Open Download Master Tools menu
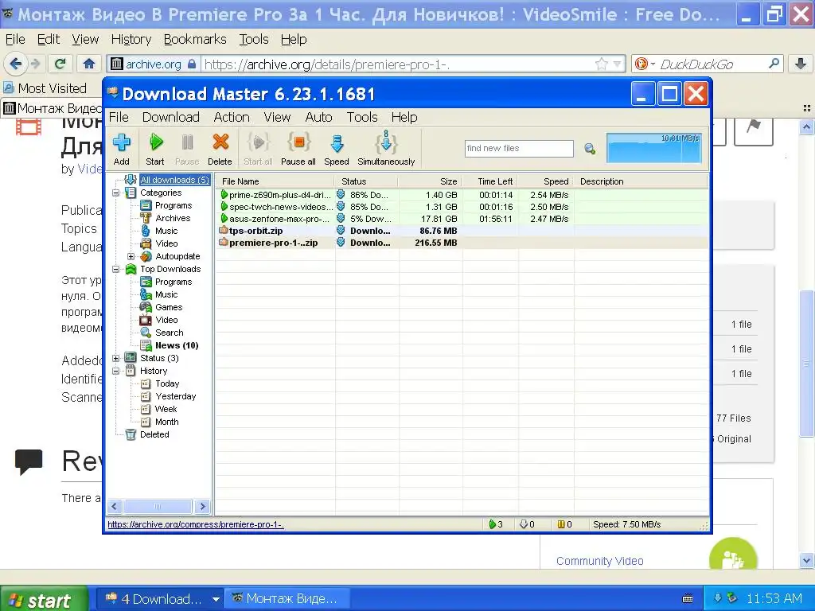 pos(362,117)
